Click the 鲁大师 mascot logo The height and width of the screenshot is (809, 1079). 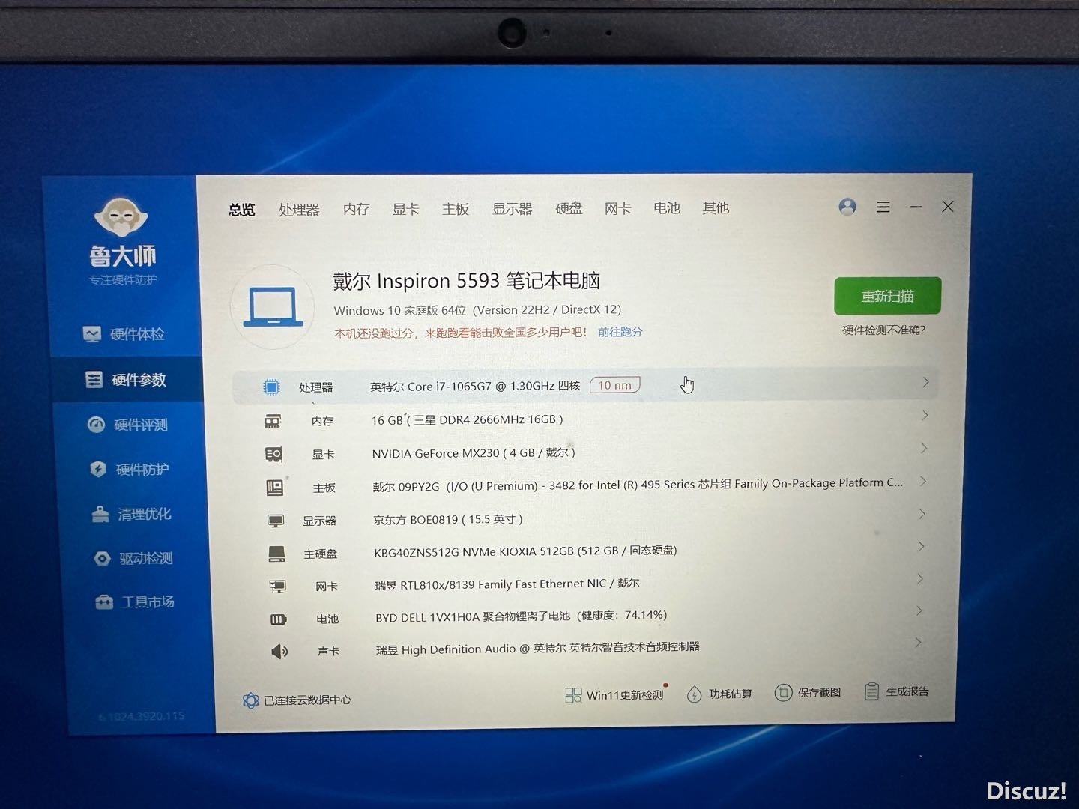(121, 216)
